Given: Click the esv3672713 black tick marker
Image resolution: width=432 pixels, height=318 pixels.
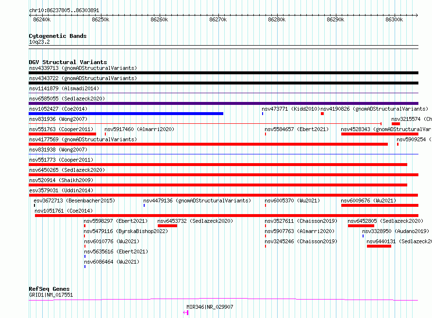Looking at the screenshot, I should (34, 205).
